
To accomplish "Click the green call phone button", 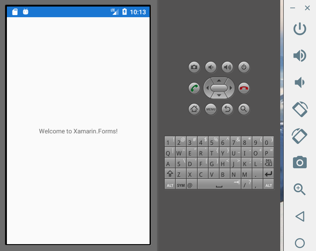I will pyautogui.click(x=194, y=88).
